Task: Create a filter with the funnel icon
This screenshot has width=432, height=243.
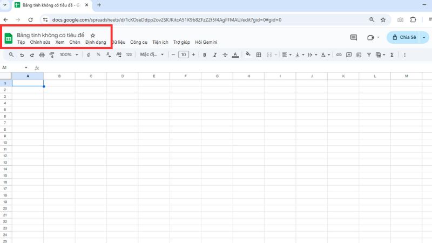Action: tap(369, 55)
